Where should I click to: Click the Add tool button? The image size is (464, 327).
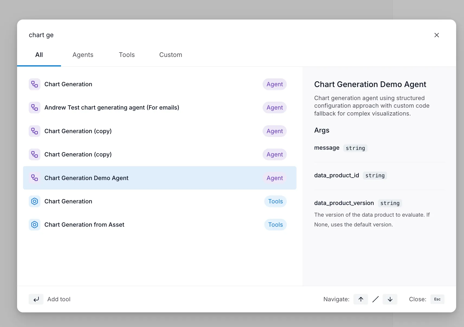(x=59, y=299)
